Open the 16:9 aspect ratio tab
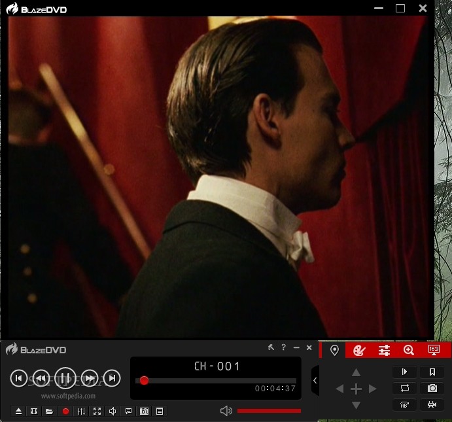Screen dimensions: 452x422 (x=434, y=351)
